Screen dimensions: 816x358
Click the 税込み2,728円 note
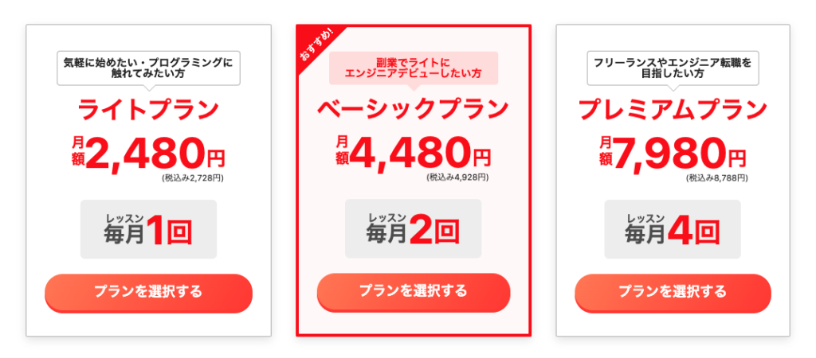[193, 177]
